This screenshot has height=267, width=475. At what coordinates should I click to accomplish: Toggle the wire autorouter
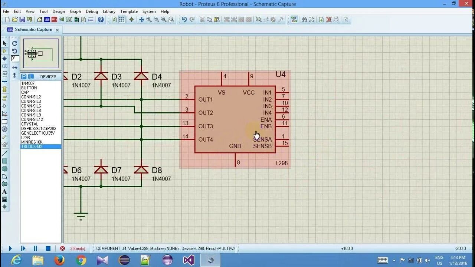(294, 19)
